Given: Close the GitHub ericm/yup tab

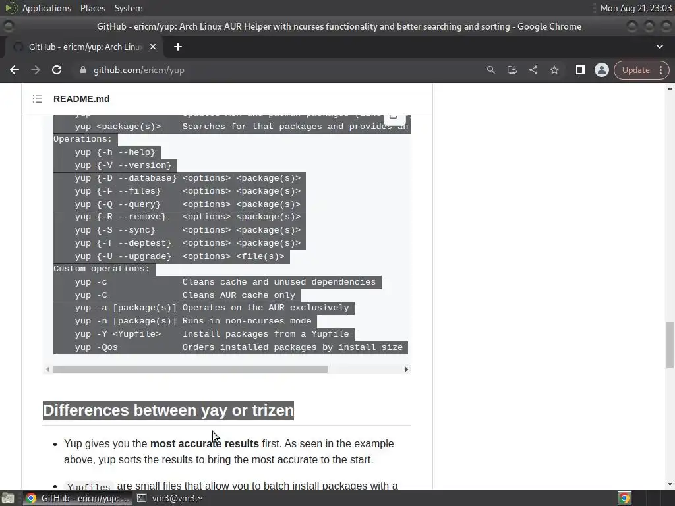Looking at the screenshot, I should (x=153, y=47).
